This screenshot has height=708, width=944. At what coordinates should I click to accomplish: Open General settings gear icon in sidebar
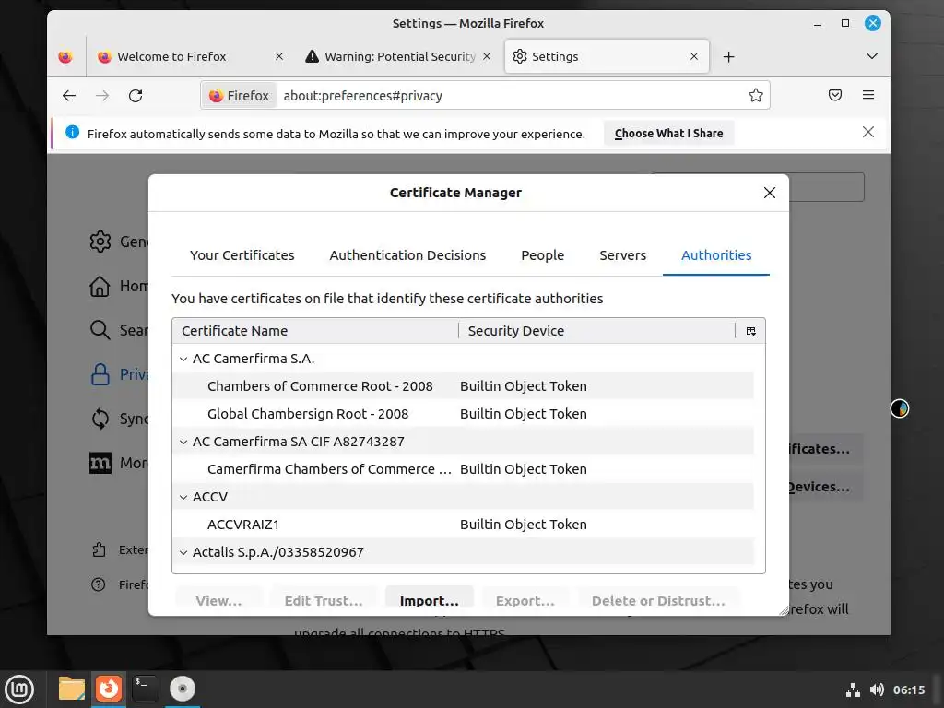pyautogui.click(x=100, y=242)
